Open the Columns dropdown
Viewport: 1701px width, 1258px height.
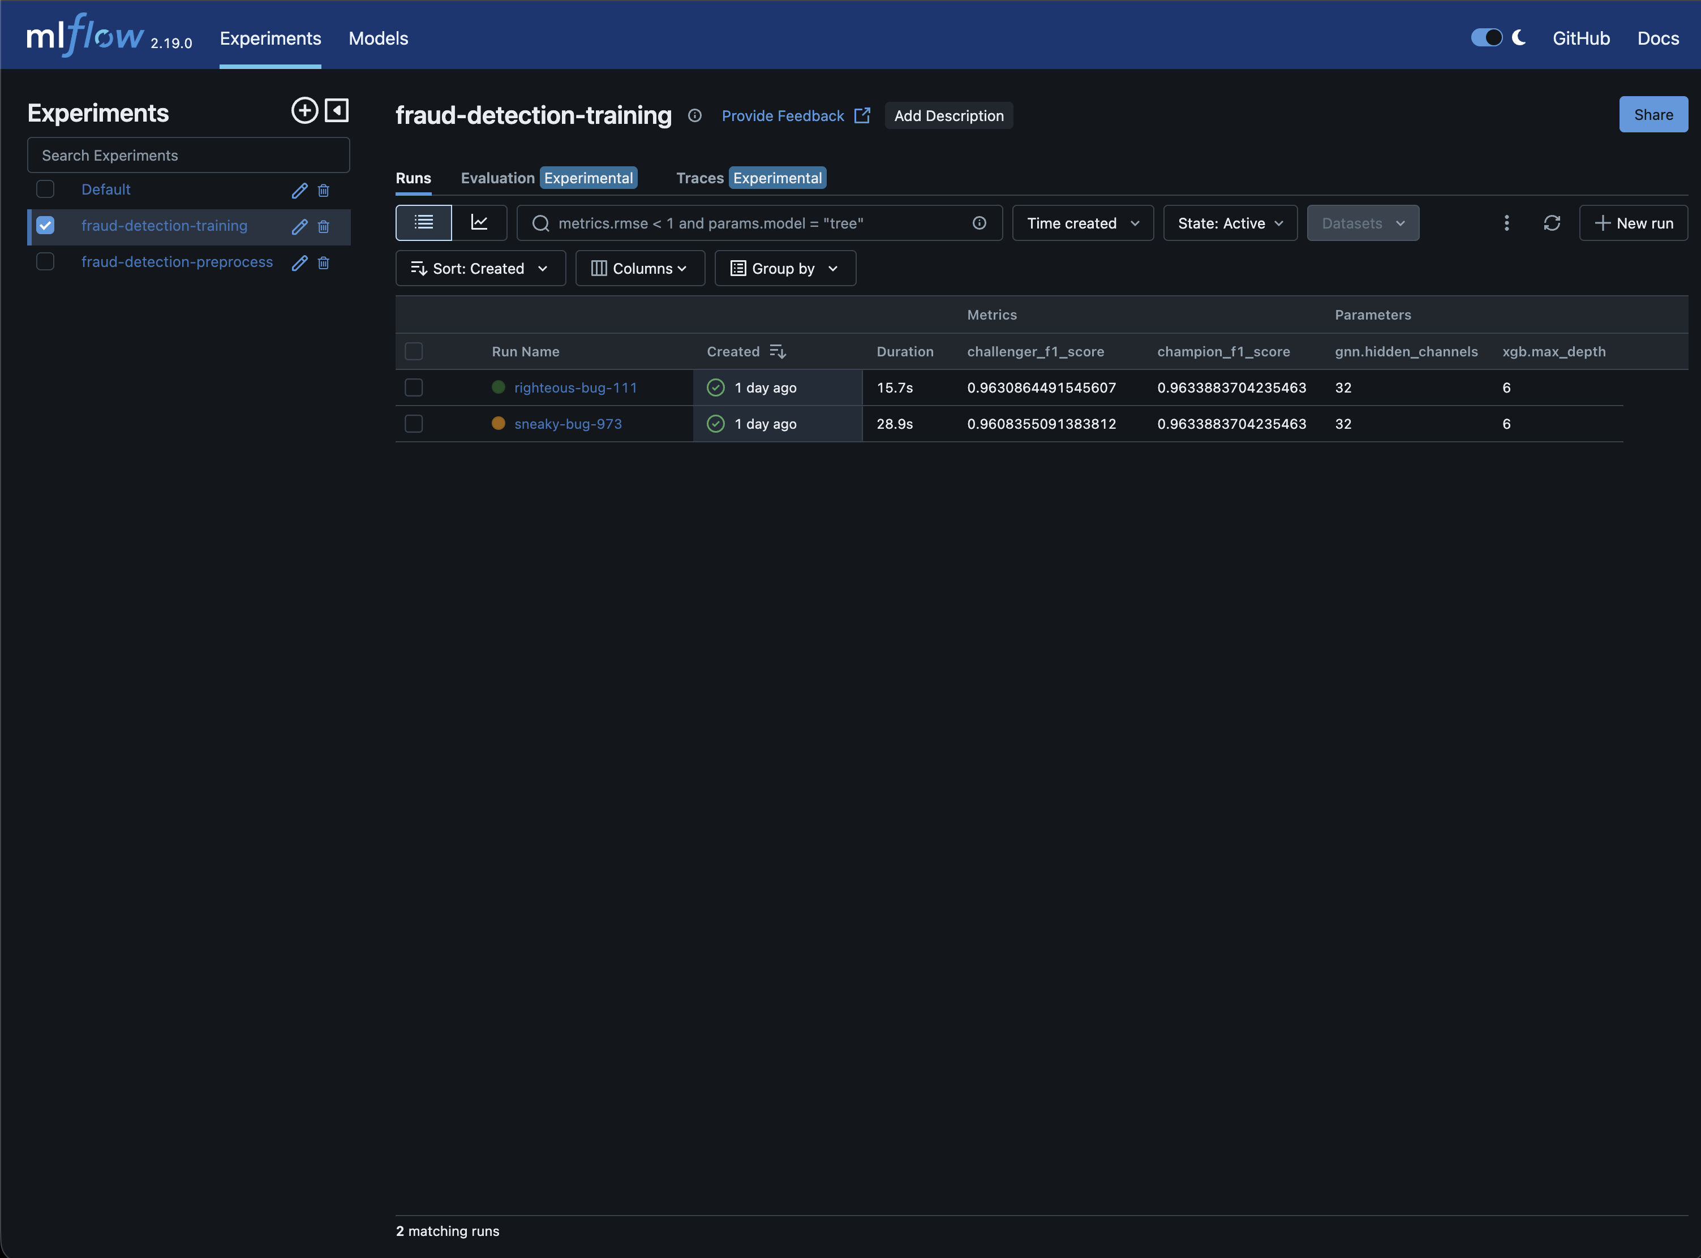pyautogui.click(x=640, y=268)
